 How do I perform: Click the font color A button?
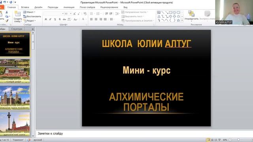click(83, 19)
